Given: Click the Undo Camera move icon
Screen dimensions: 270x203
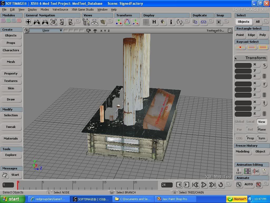Looking at the screenshot, I should pyautogui.click(x=62, y=22).
